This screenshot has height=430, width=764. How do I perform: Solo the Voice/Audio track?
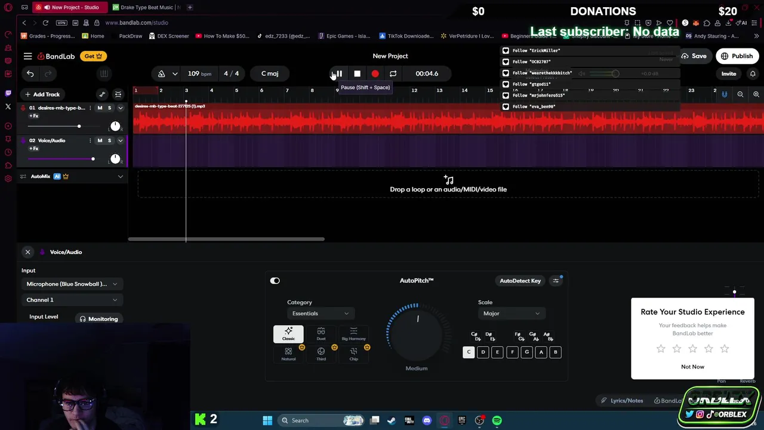click(x=109, y=140)
